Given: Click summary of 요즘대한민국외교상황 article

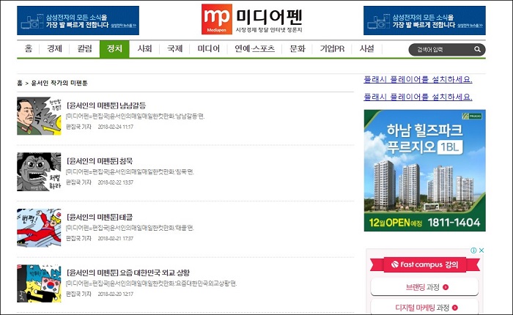Looking at the screenshot, I should [x=152, y=283].
